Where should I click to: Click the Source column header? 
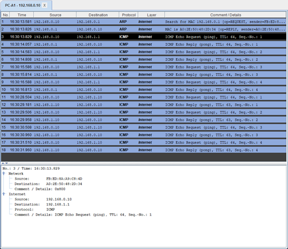pos(55,15)
